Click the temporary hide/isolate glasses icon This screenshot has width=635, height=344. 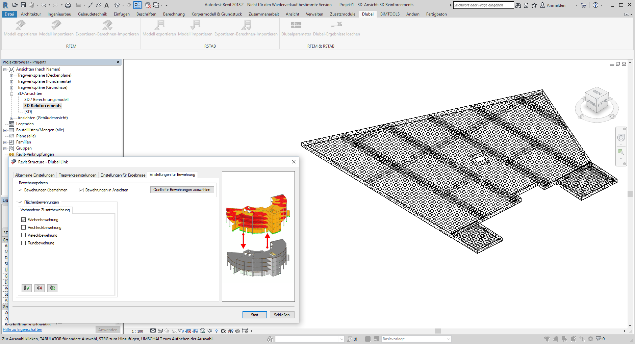point(209,331)
